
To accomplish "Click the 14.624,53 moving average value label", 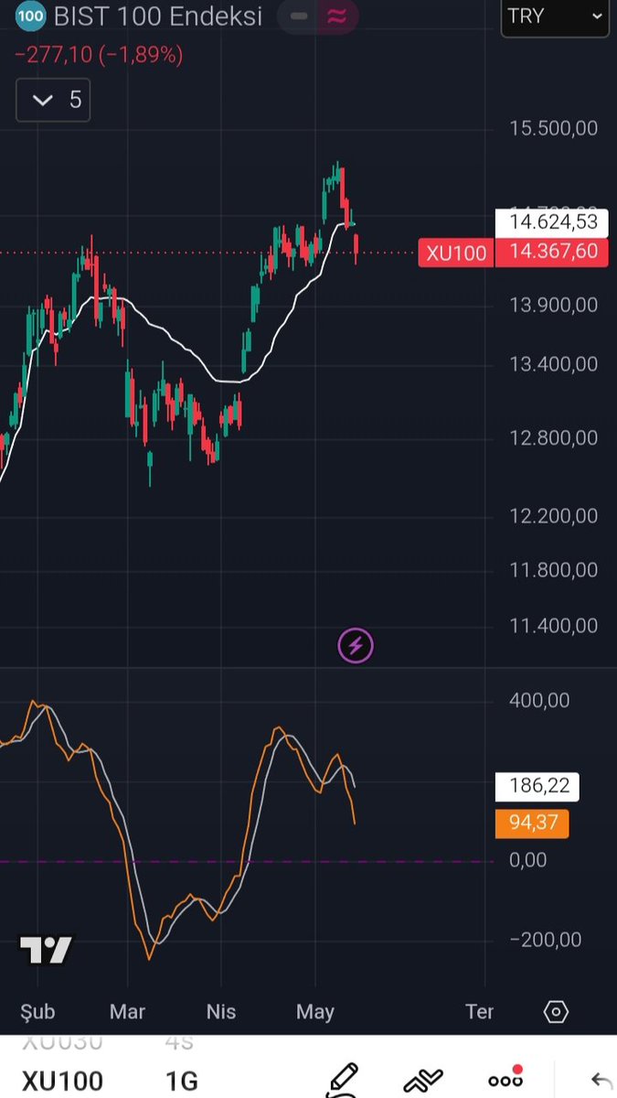I will (552, 222).
